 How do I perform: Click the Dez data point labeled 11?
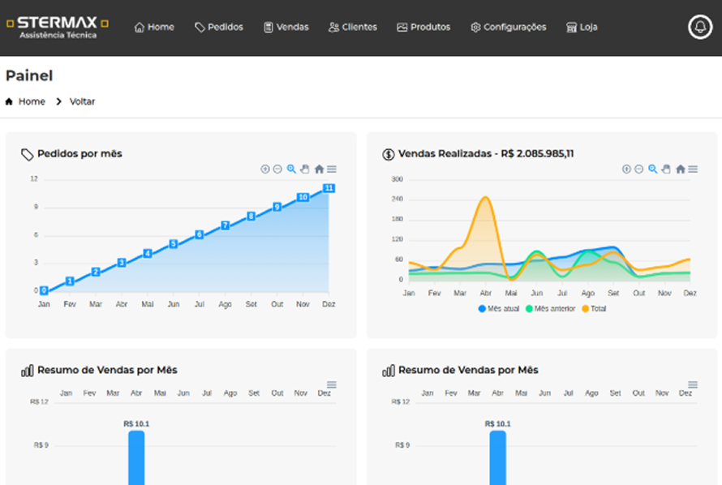(329, 188)
